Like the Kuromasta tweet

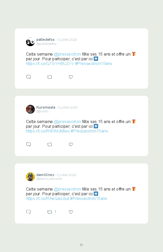[71, 144]
